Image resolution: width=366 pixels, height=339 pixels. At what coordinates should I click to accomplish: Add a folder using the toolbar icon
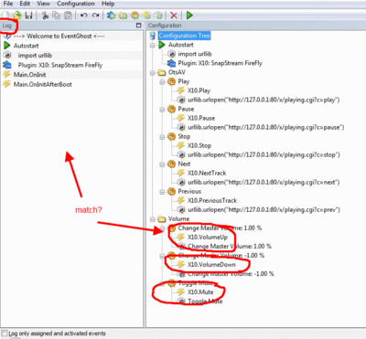[x=123, y=15]
